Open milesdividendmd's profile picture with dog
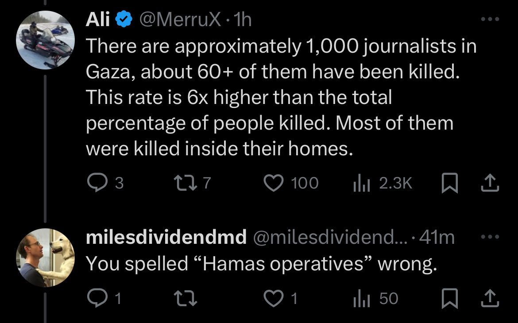The height and width of the screenshot is (323, 518). coord(45,258)
